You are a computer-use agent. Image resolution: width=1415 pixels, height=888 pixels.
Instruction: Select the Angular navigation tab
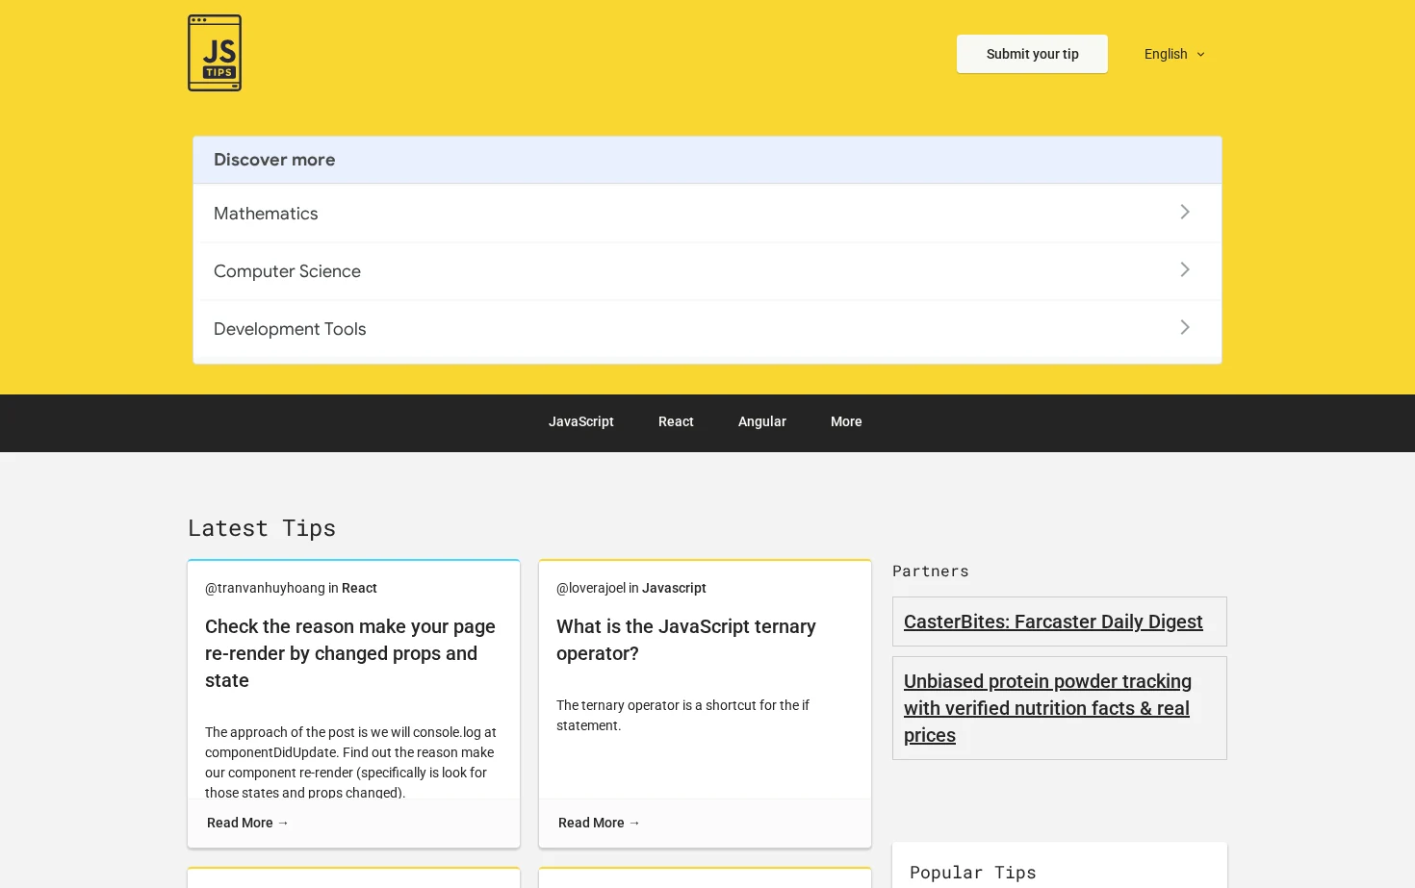[x=762, y=421]
